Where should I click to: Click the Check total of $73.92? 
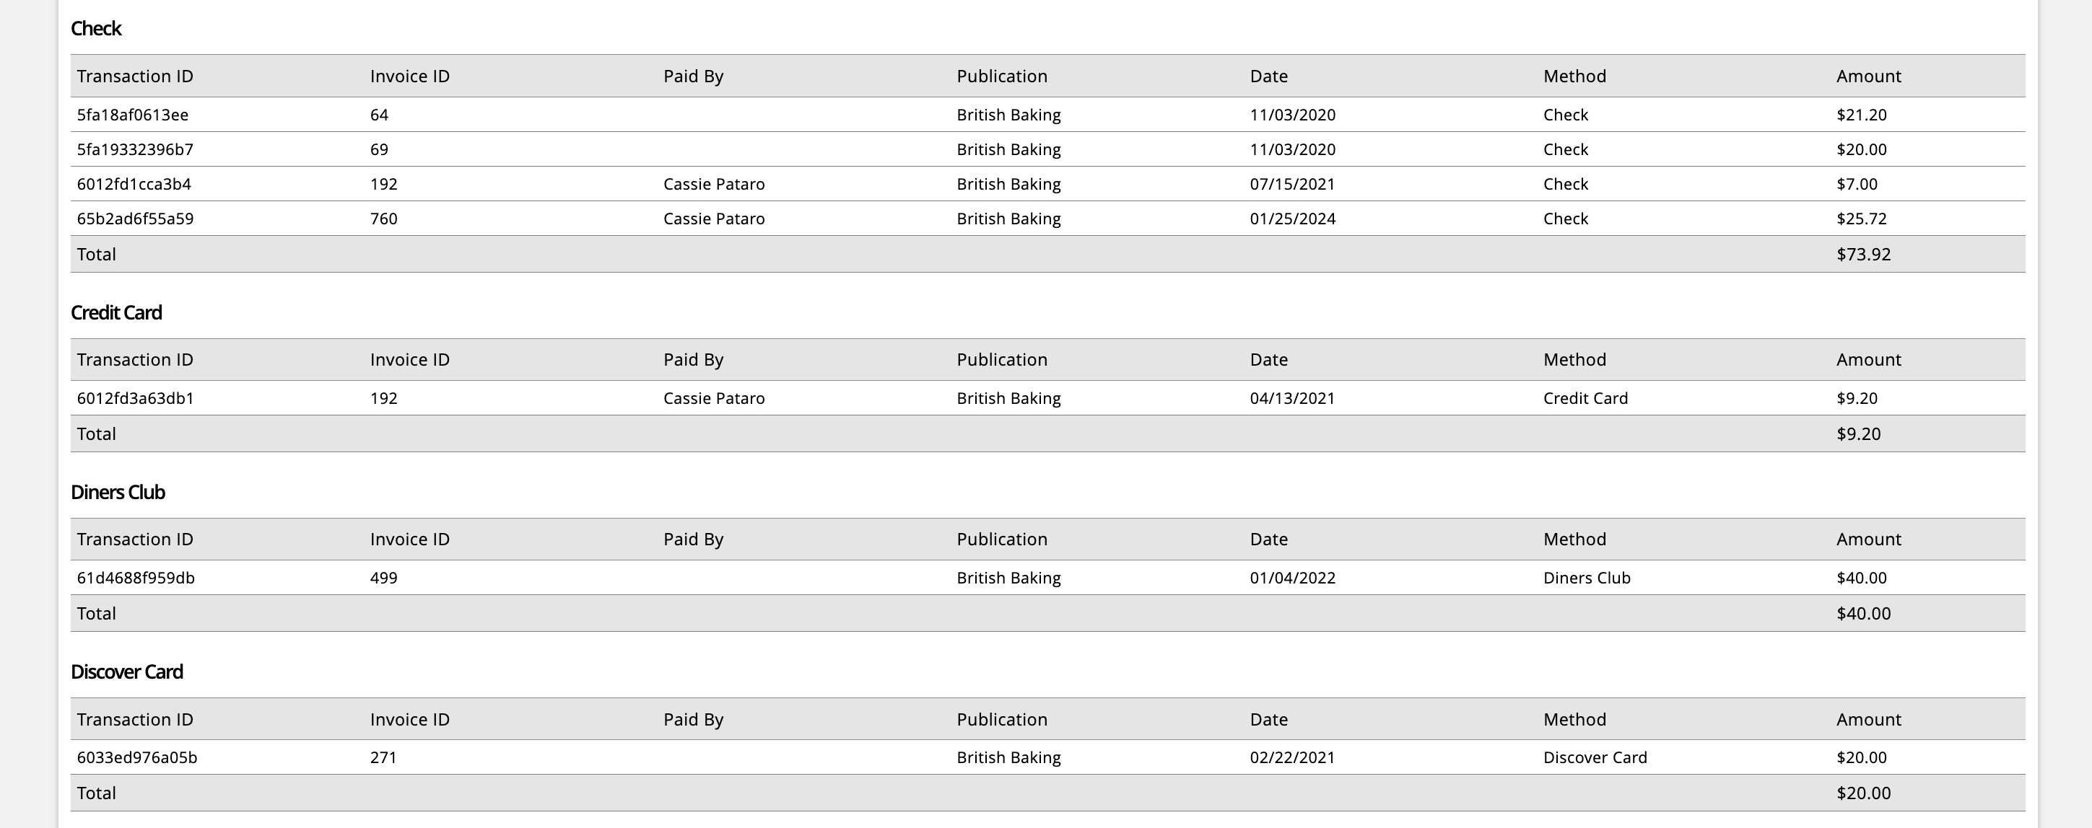pyautogui.click(x=1863, y=254)
